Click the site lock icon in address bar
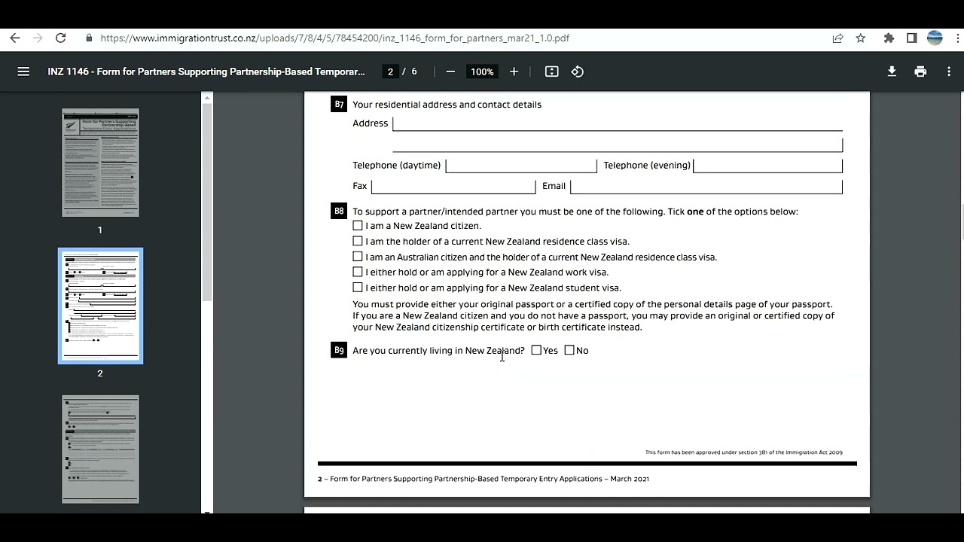The width and height of the screenshot is (964, 542). coord(90,38)
